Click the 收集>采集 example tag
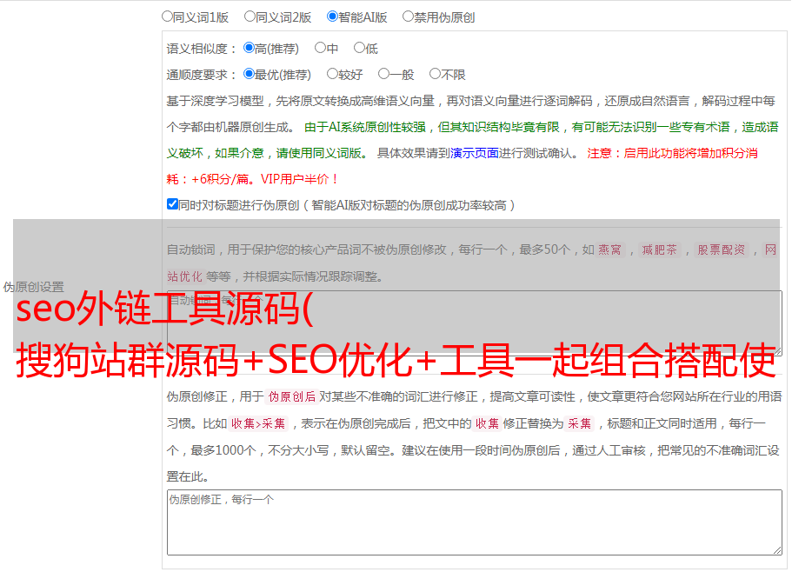This screenshot has width=792, height=572. pos(258,423)
